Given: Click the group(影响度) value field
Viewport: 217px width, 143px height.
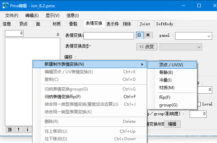Looking at the screenshot, I should point(198,114).
